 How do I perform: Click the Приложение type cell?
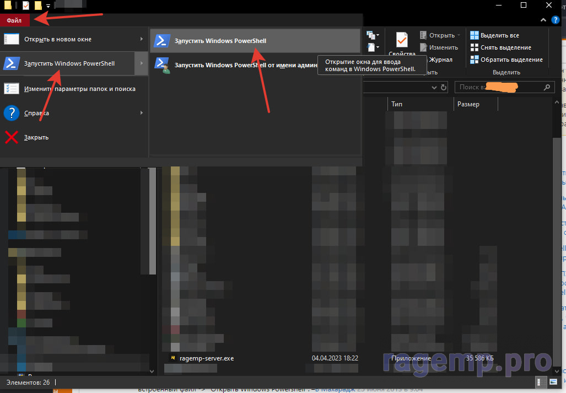tap(411, 358)
